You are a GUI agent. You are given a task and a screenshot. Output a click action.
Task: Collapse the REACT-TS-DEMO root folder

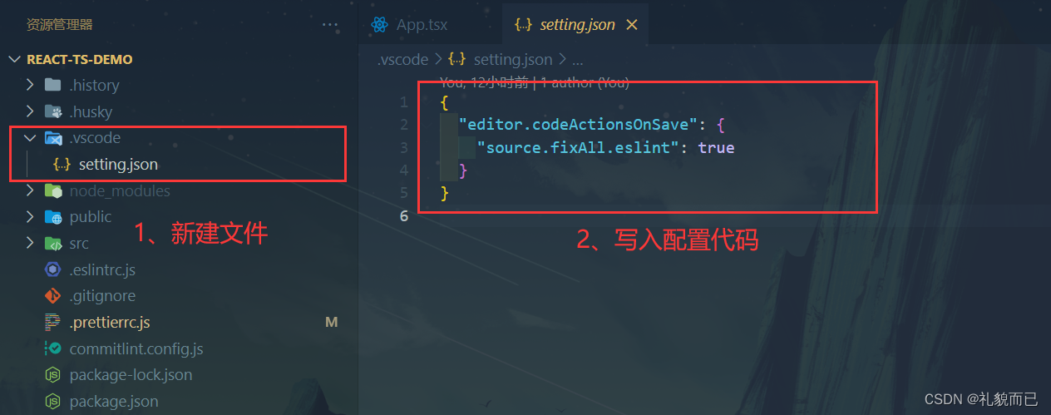[x=14, y=60]
